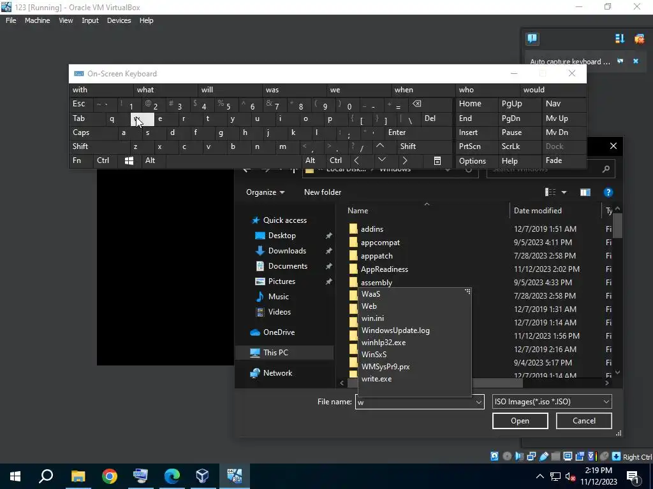The height and width of the screenshot is (489, 653).
Task: Click the display monitor status icon
Action: click(568, 456)
